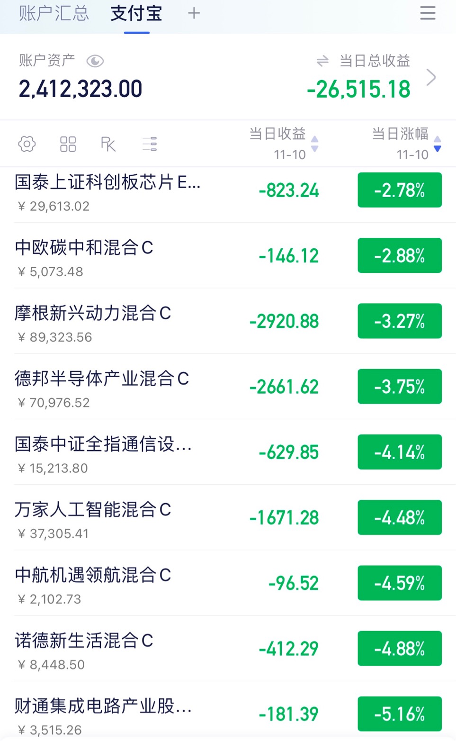Open list settings gear icon

tap(27, 144)
